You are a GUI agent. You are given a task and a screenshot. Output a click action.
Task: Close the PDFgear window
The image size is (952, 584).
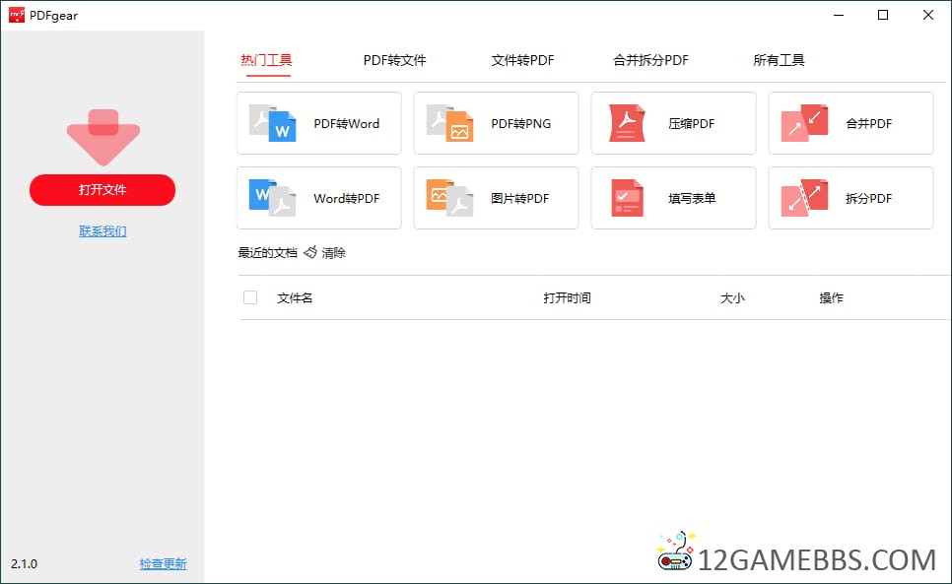coord(927,15)
